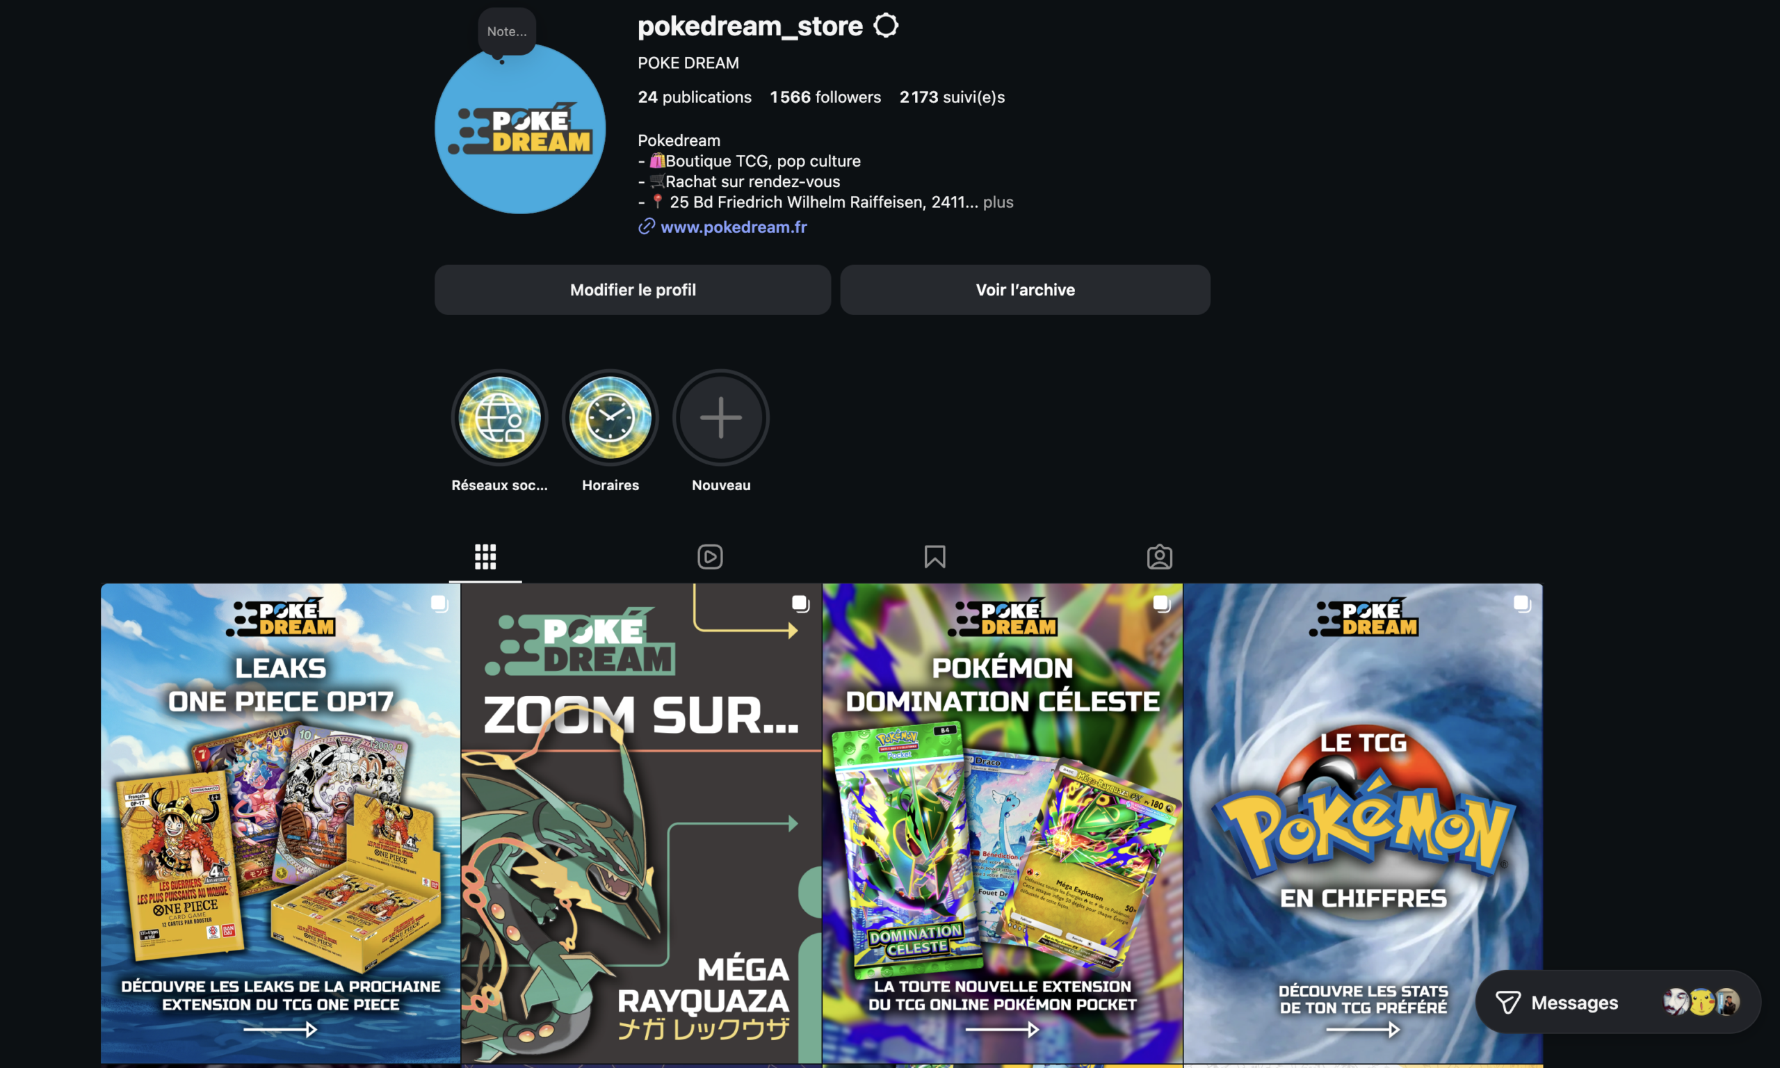Open the Messages floating button
The height and width of the screenshot is (1068, 1780).
tap(1618, 1002)
